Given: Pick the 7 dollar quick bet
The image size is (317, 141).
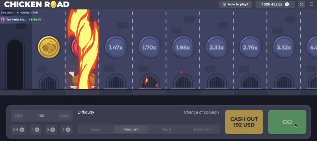Looking at the screenshot, I should point(66,130).
